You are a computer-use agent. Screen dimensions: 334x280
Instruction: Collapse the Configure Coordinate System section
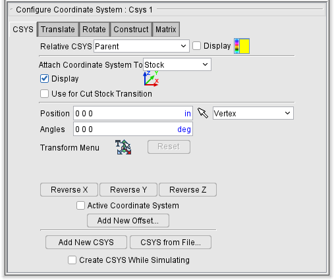pyautogui.click(x=11, y=10)
